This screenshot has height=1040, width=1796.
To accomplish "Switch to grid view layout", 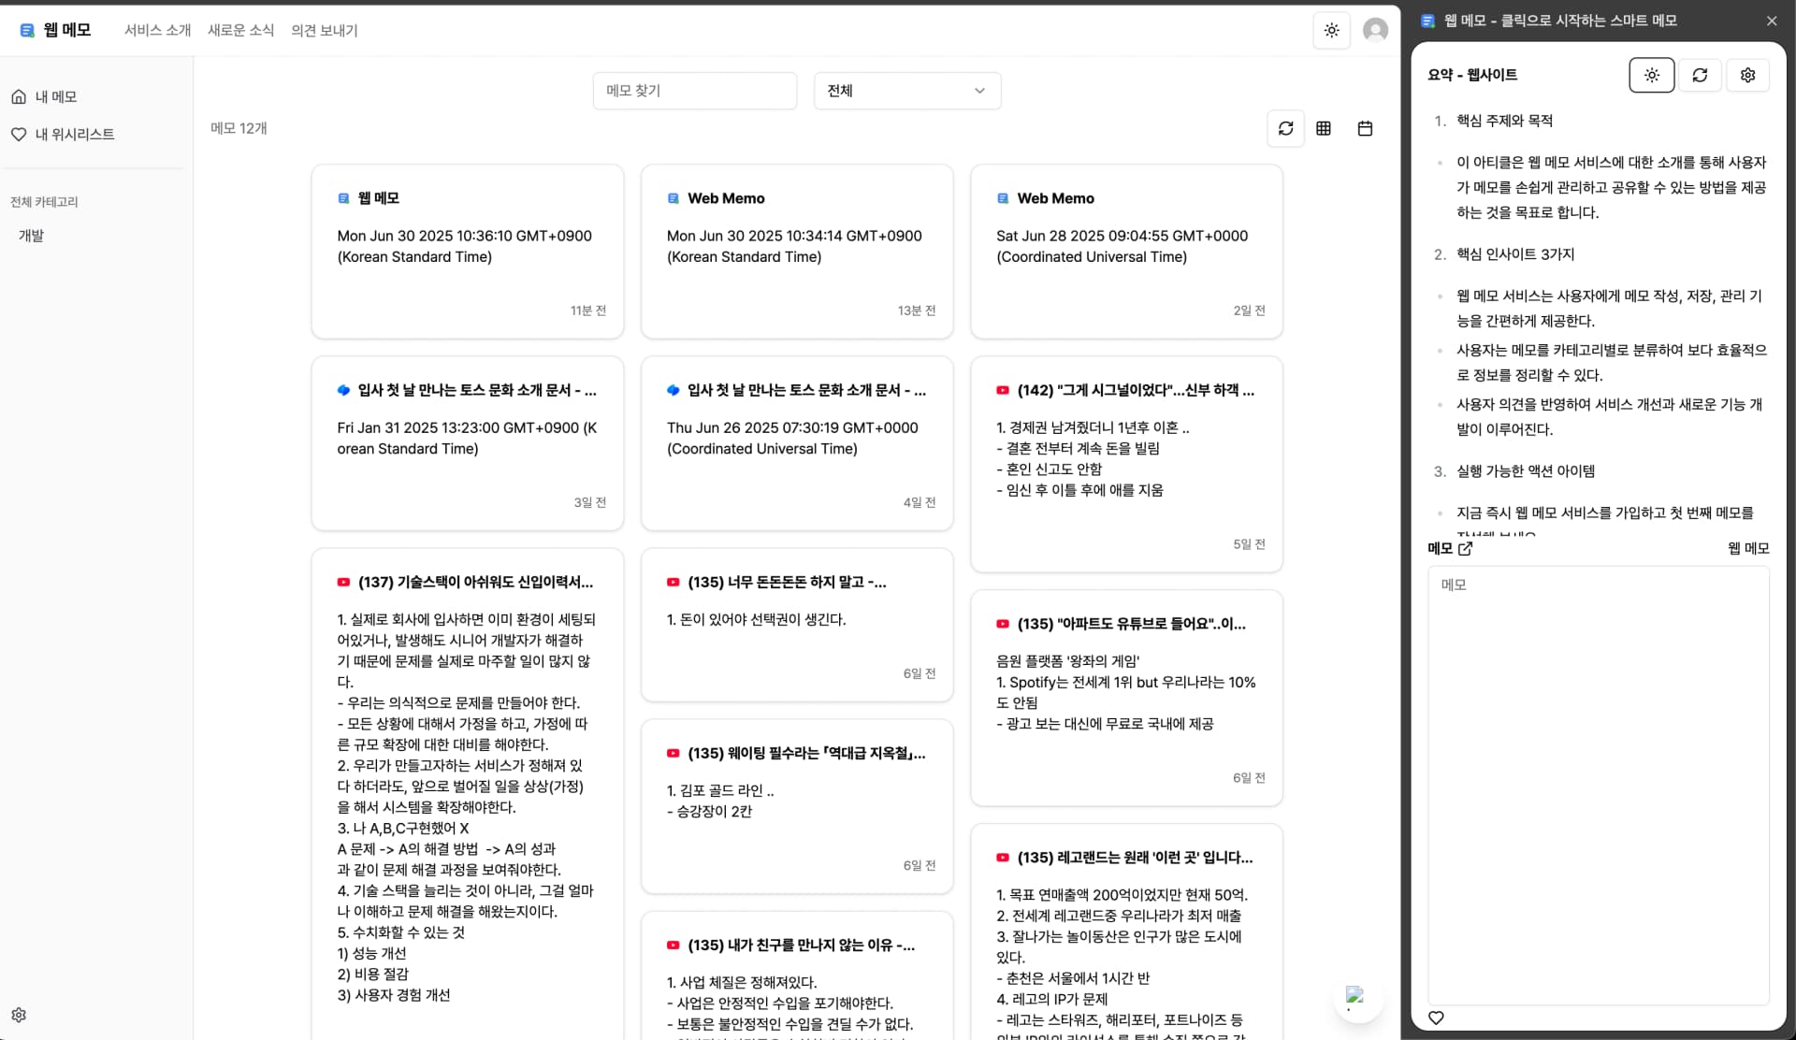I will tap(1324, 128).
